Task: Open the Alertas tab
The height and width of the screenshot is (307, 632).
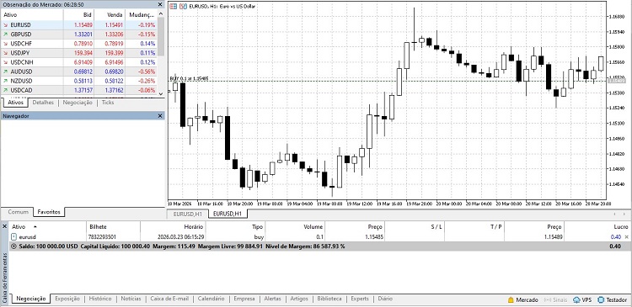Action: pos(272,299)
